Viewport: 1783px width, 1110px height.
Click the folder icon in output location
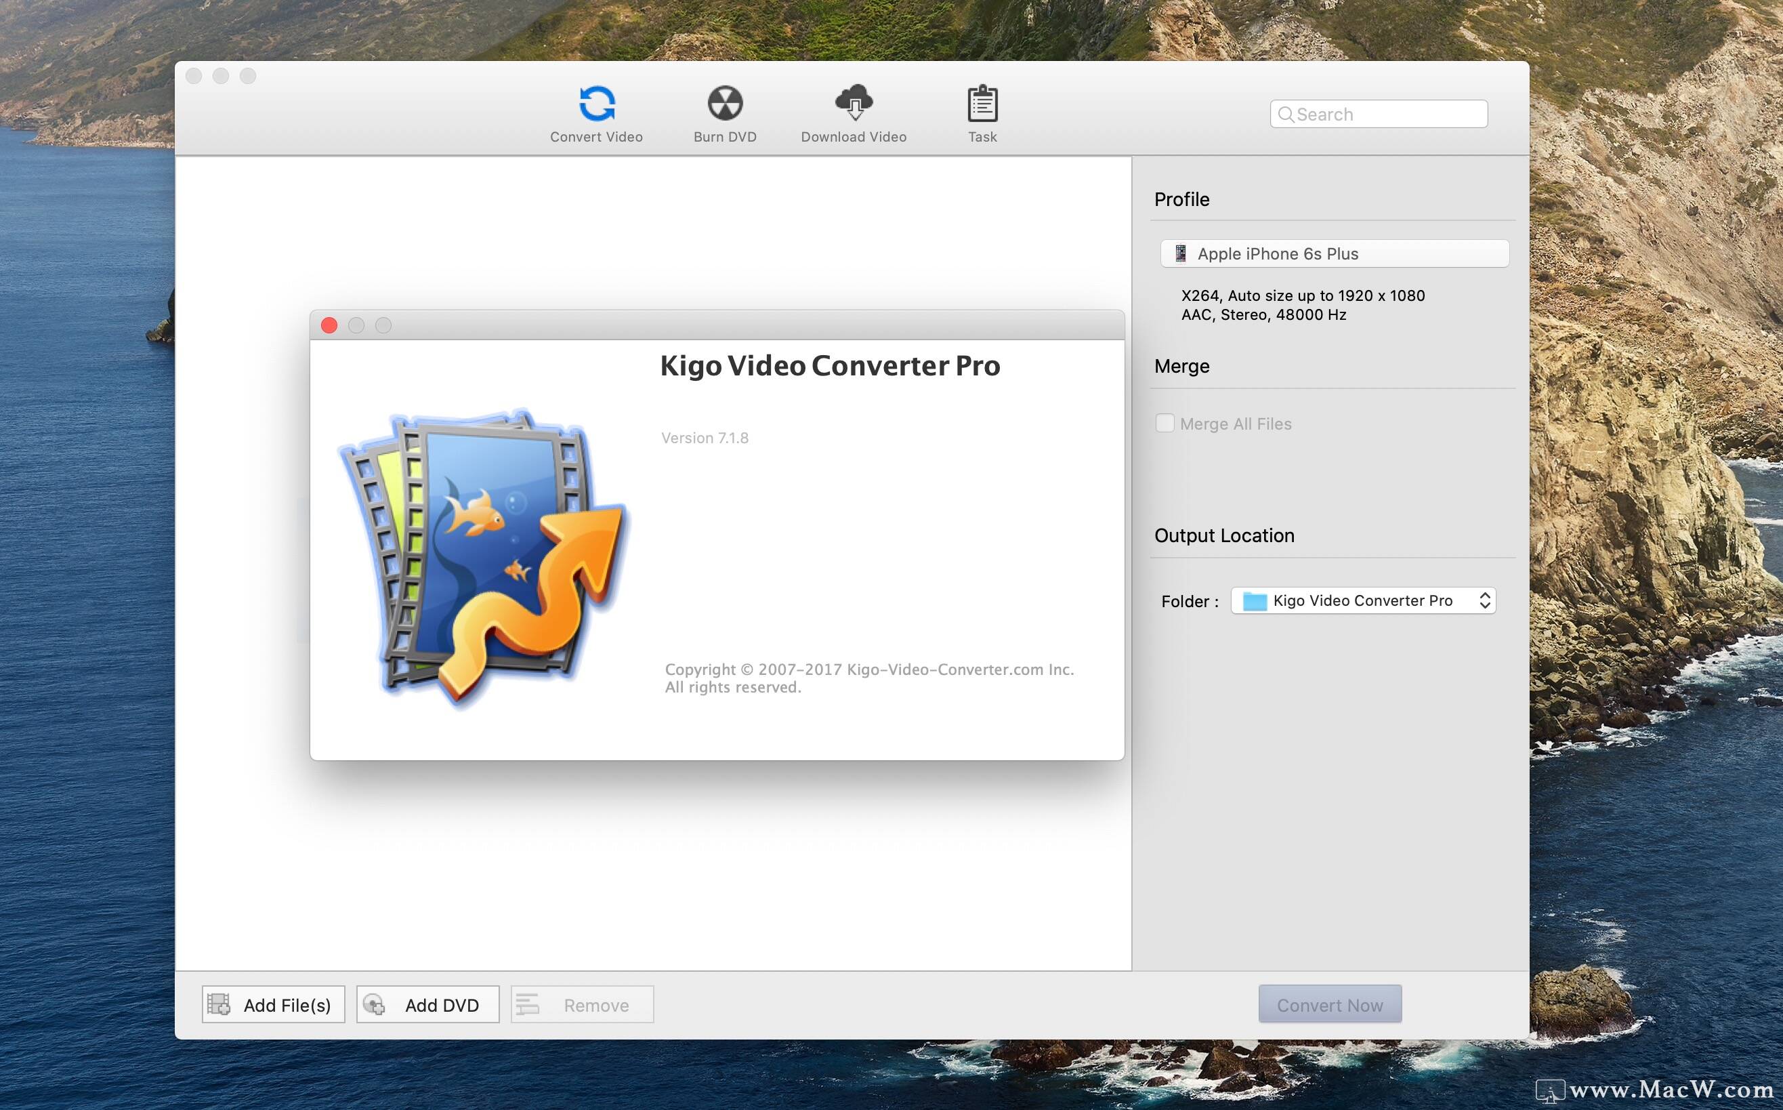coord(1254,601)
